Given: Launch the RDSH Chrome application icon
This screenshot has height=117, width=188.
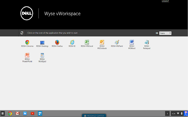Looking at the screenshot, I should [x=27, y=42].
